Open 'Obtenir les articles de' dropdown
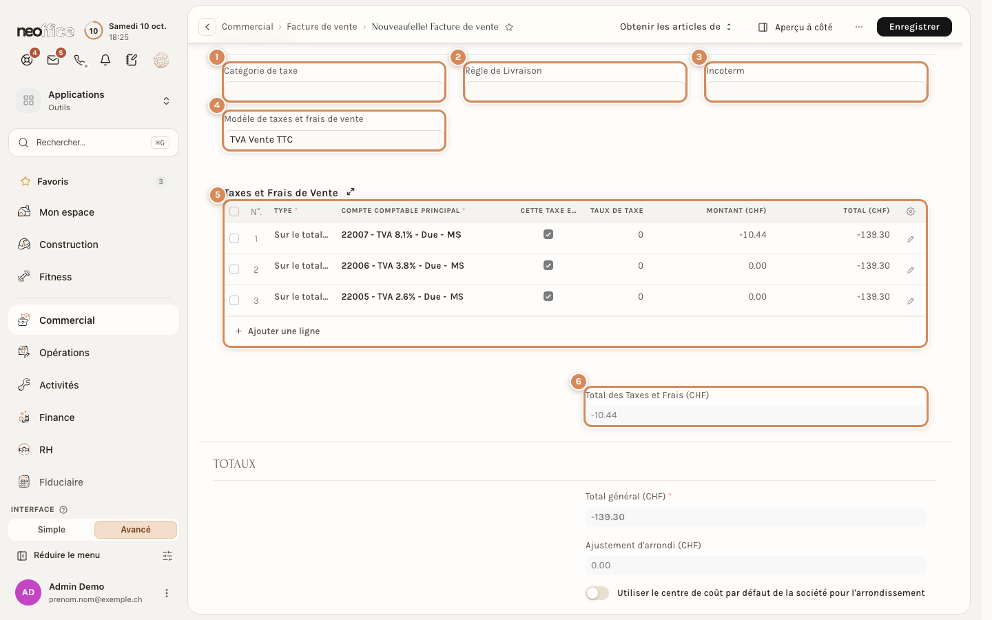This screenshot has height=620, width=992. [x=676, y=27]
